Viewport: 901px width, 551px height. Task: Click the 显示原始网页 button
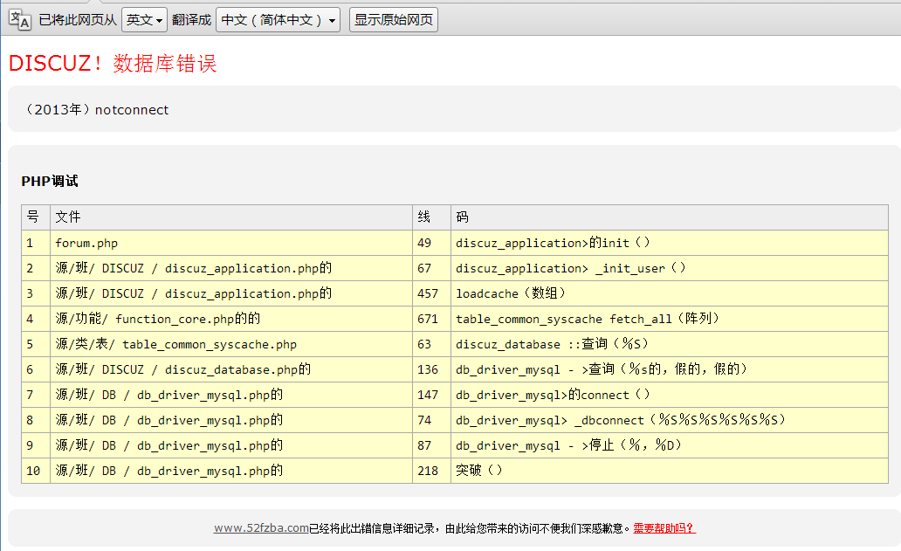[394, 19]
